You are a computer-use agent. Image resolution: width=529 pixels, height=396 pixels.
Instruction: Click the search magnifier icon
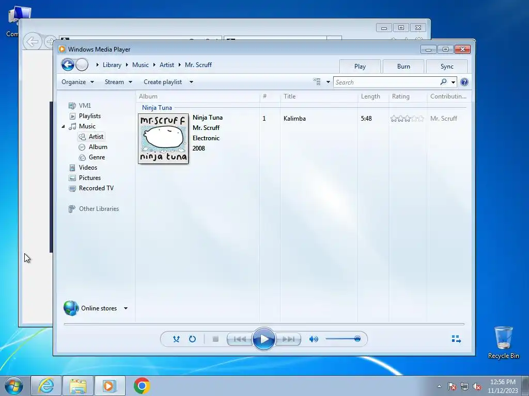pyautogui.click(x=443, y=82)
